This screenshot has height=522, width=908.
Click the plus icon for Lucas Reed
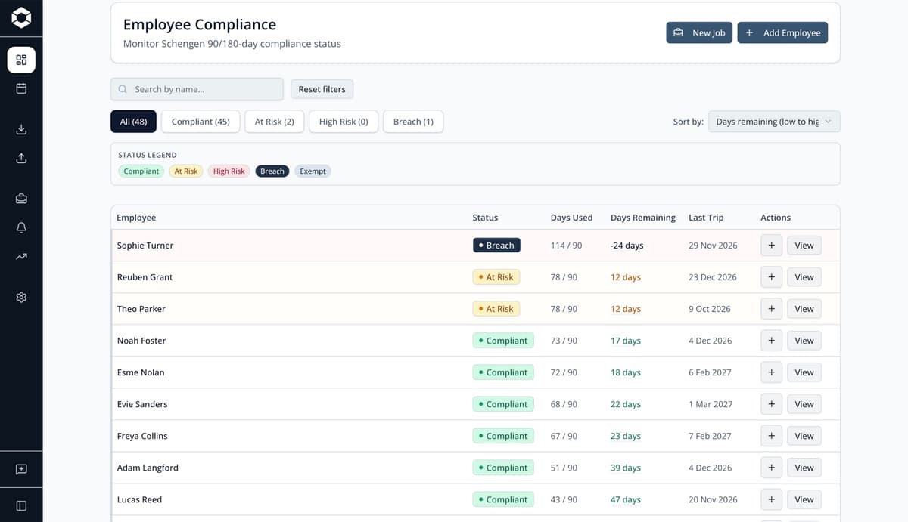pyautogui.click(x=771, y=499)
